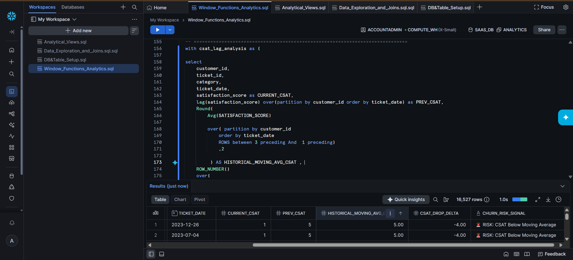The width and height of the screenshot is (573, 260).
Task: Open Quick insights
Action: [x=406, y=200]
